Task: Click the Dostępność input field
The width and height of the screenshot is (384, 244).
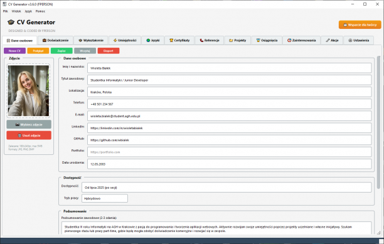Action: (227, 188)
